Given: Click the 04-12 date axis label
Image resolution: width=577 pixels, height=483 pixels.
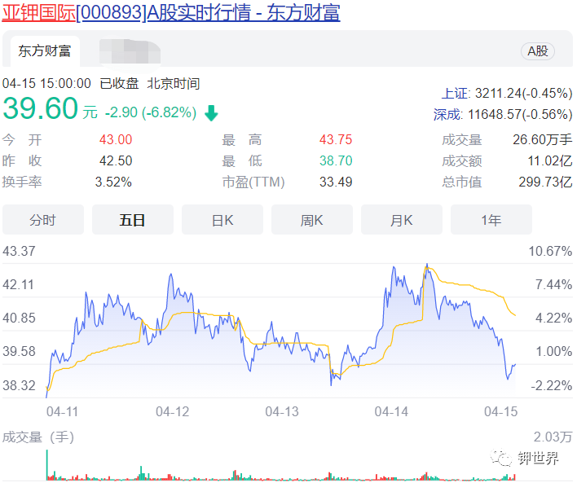Looking at the screenshot, I should (x=172, y=411).
